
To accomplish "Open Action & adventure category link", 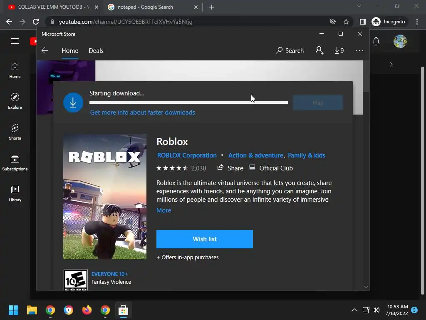I will coord(256,155).
